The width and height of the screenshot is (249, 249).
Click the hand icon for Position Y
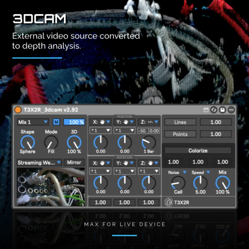[x=126, y=122]
